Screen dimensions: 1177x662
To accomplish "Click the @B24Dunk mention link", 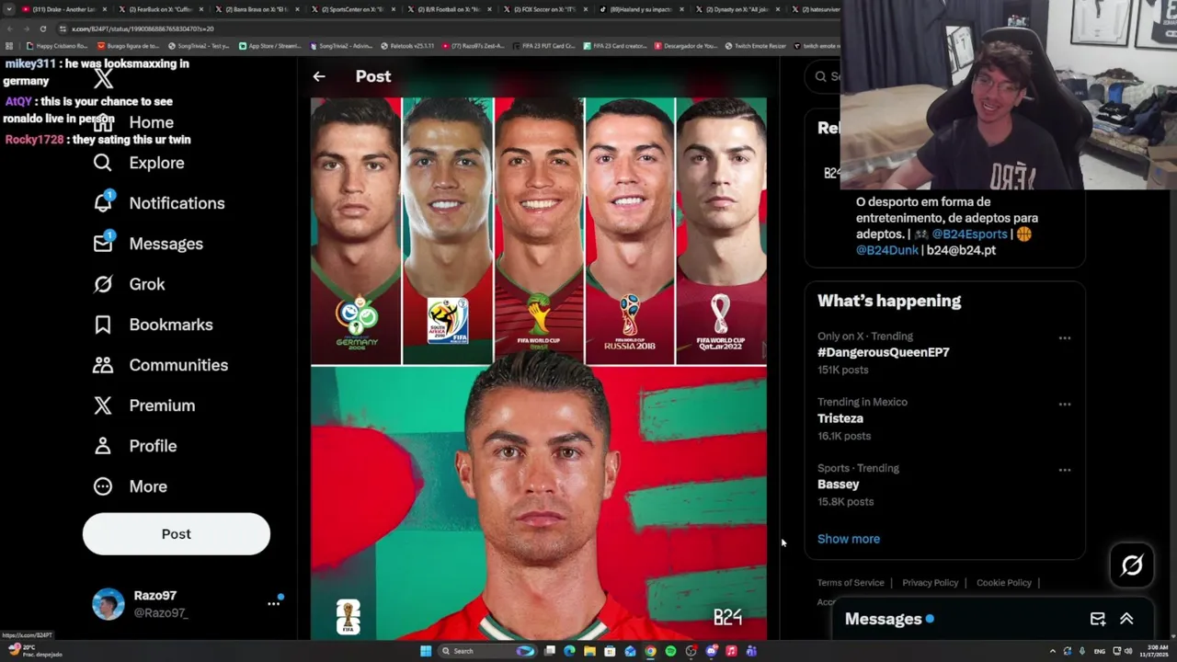I will pos(887,250).
